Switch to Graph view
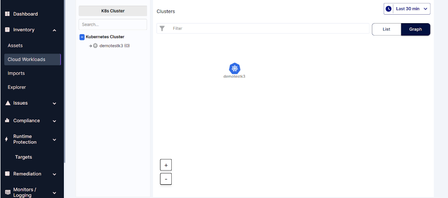This screenshot has width=448, height=198. [415, 29]
